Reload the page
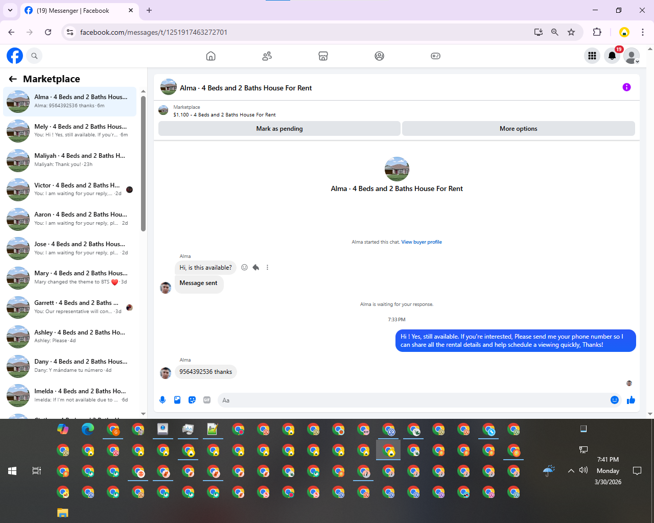The image size is (654, 523). click(x=48, y=32)
